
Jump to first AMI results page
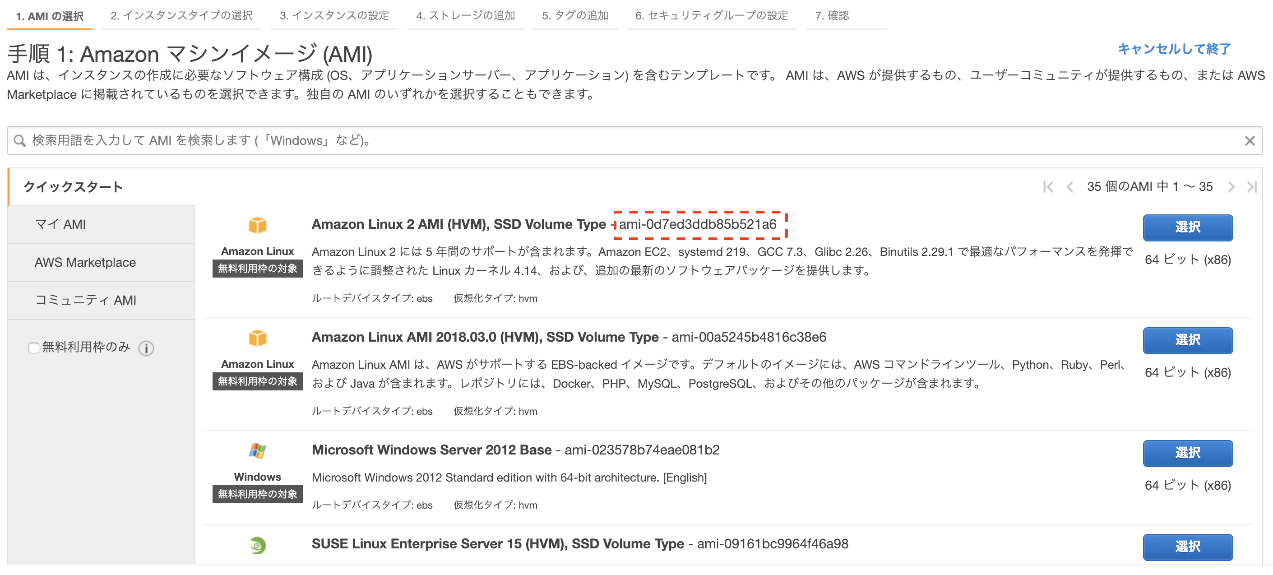point(1048,187)
